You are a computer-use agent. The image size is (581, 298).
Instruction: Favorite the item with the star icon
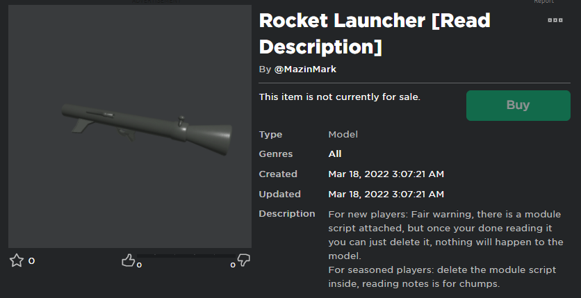(17, 260)
